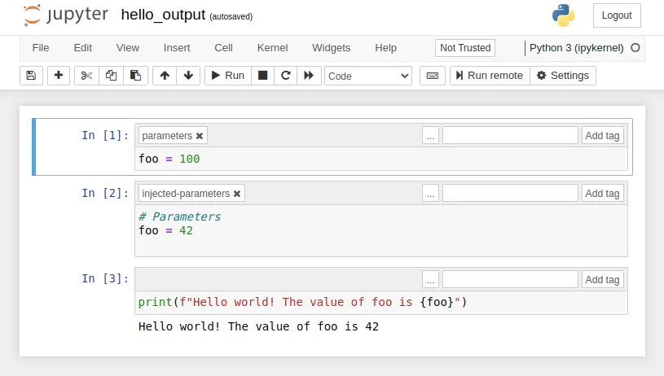Click the Python 3 (ipykernel) kernel name
Image resolution: width=664 pixels, height=376 pixels.
click(576, 48)
